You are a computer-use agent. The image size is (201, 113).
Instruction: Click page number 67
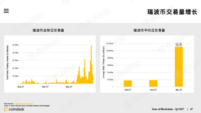click(x=192, y=109)
